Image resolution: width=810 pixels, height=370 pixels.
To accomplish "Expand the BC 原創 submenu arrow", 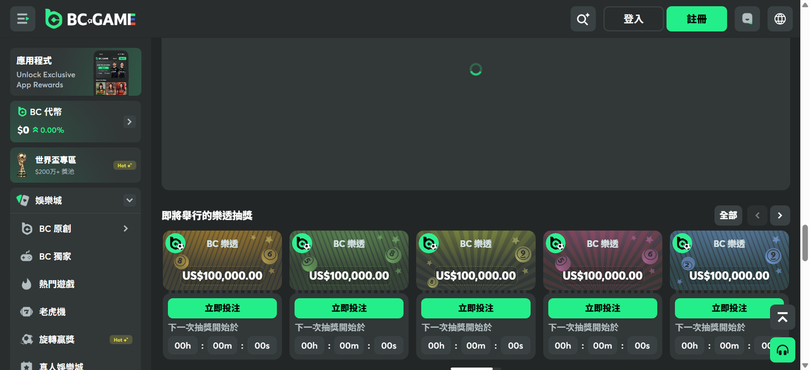I will point(126,228).
